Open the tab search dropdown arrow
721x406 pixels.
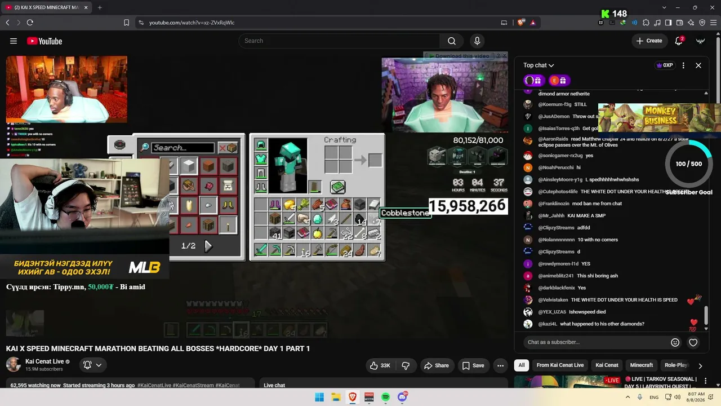point(664,7)
